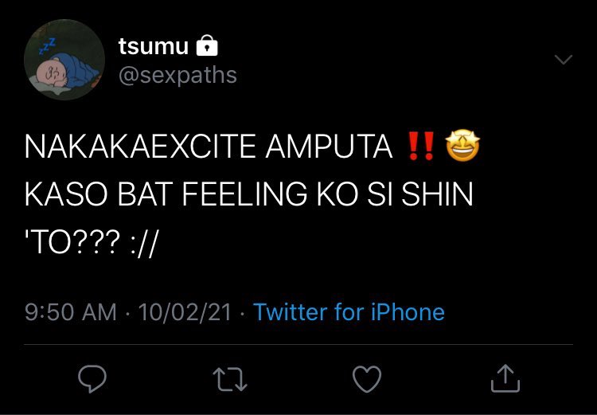This screenshot has height=415, width=597.
Task: Visit the @sexpaths handle
Action: (178, 76)
